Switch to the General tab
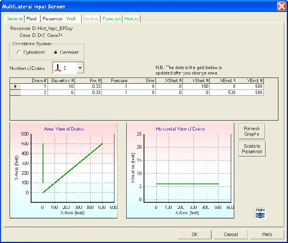Viewport: 288px width, 243px height. pyautogui.click(x=14, y=18)
